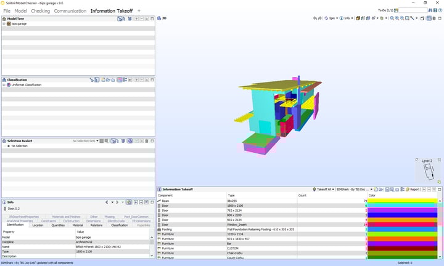Screen dimensions: 444x266
Task: Click the add plus icon in Info panel
Action: click(x=136, y=202)
